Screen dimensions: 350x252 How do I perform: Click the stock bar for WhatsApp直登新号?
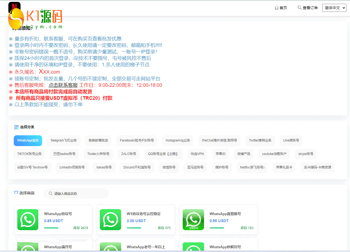click(x=217, y=228)
